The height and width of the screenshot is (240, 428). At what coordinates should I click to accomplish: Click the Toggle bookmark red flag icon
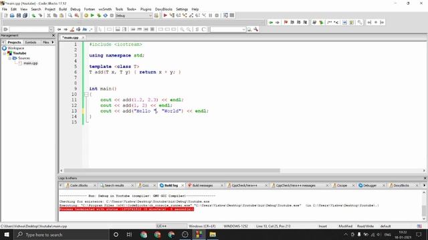pyautogui.click(x=286, y=22)
